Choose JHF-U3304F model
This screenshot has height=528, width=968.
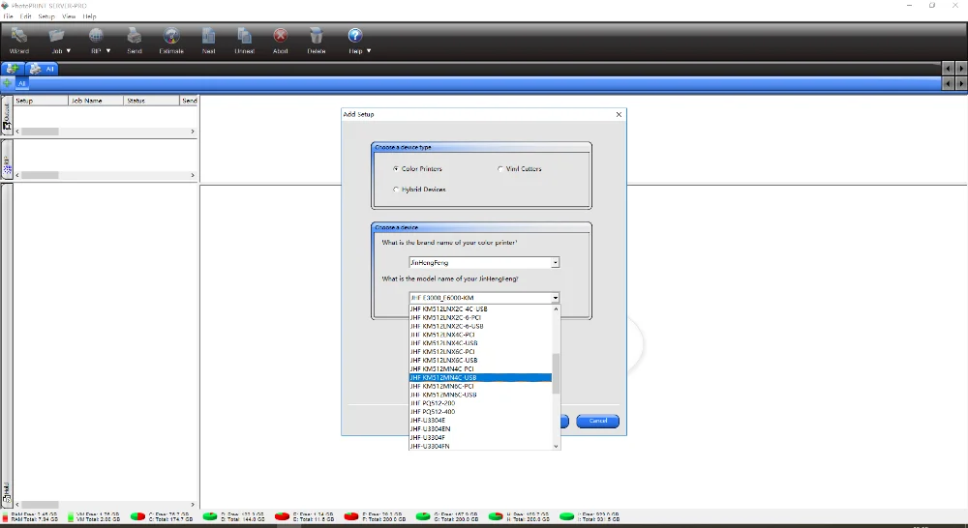click(480, 437)
